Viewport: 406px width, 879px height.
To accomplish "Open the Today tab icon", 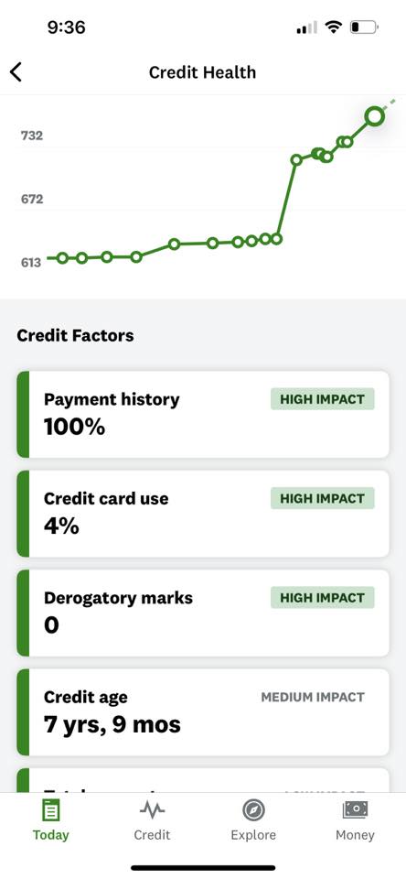I will (50, 810).
